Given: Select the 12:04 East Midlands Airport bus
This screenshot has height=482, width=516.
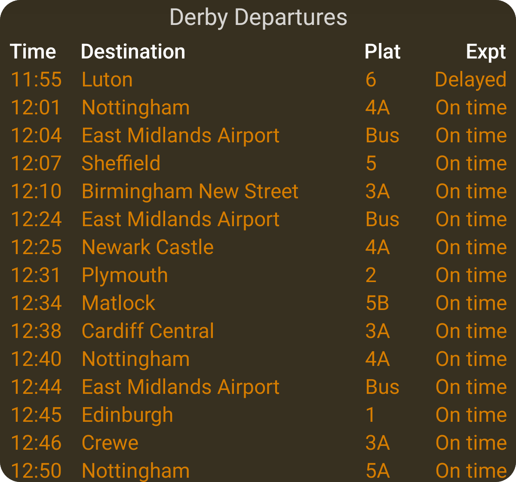Looking at the screenshot, I should tap(181, 136).
